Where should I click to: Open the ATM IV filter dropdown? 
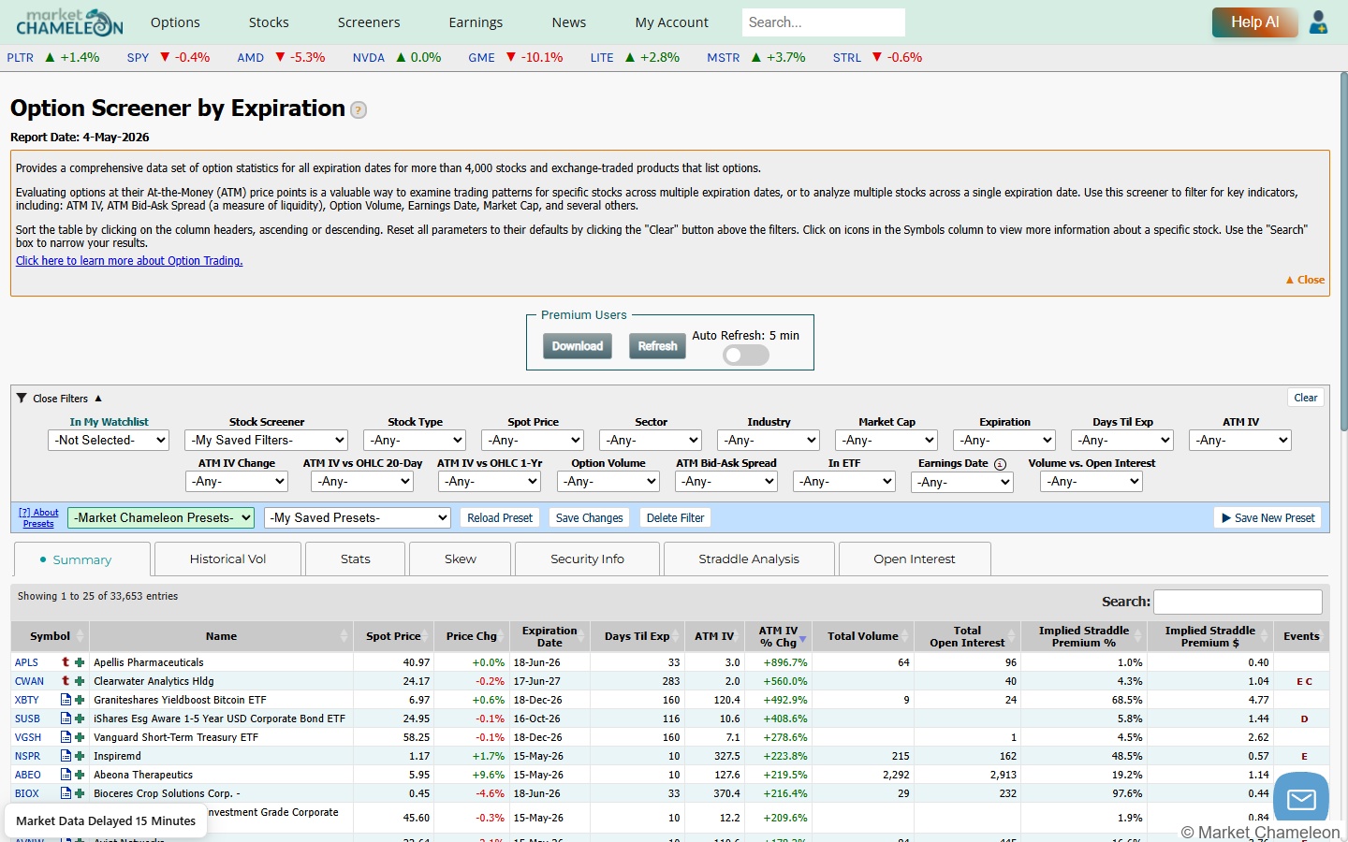tap(1240, 440)
